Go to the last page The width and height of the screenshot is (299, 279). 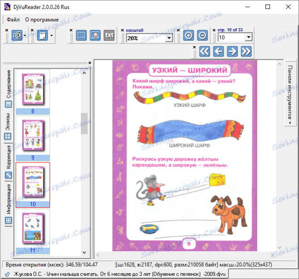coord(246,52)
